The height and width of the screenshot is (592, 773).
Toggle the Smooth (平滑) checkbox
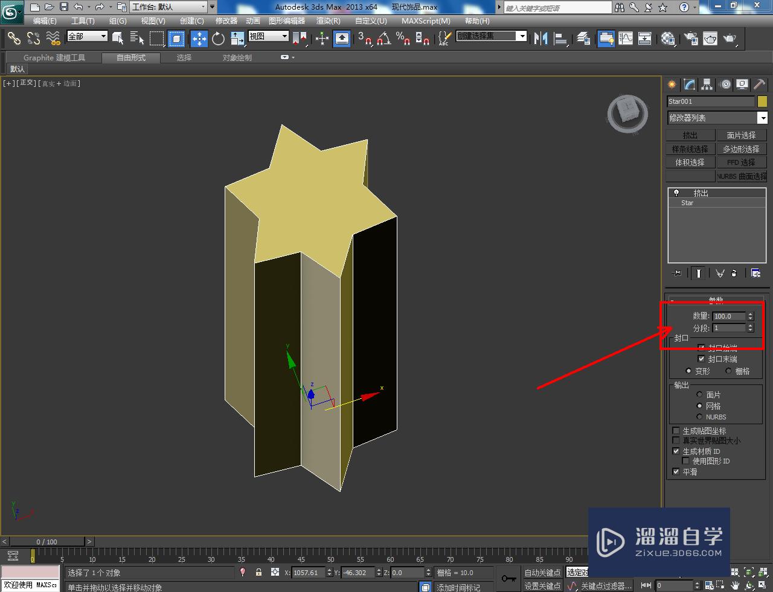(x=676, y=471)
